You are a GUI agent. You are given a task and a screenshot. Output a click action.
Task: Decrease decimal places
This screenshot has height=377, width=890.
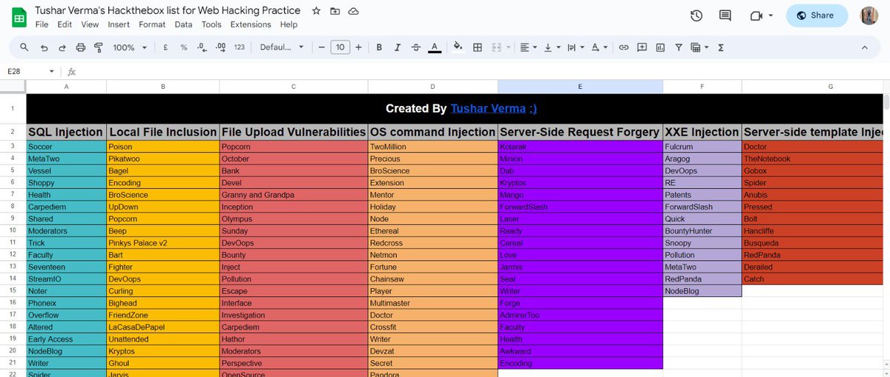(x=201, y=47)
